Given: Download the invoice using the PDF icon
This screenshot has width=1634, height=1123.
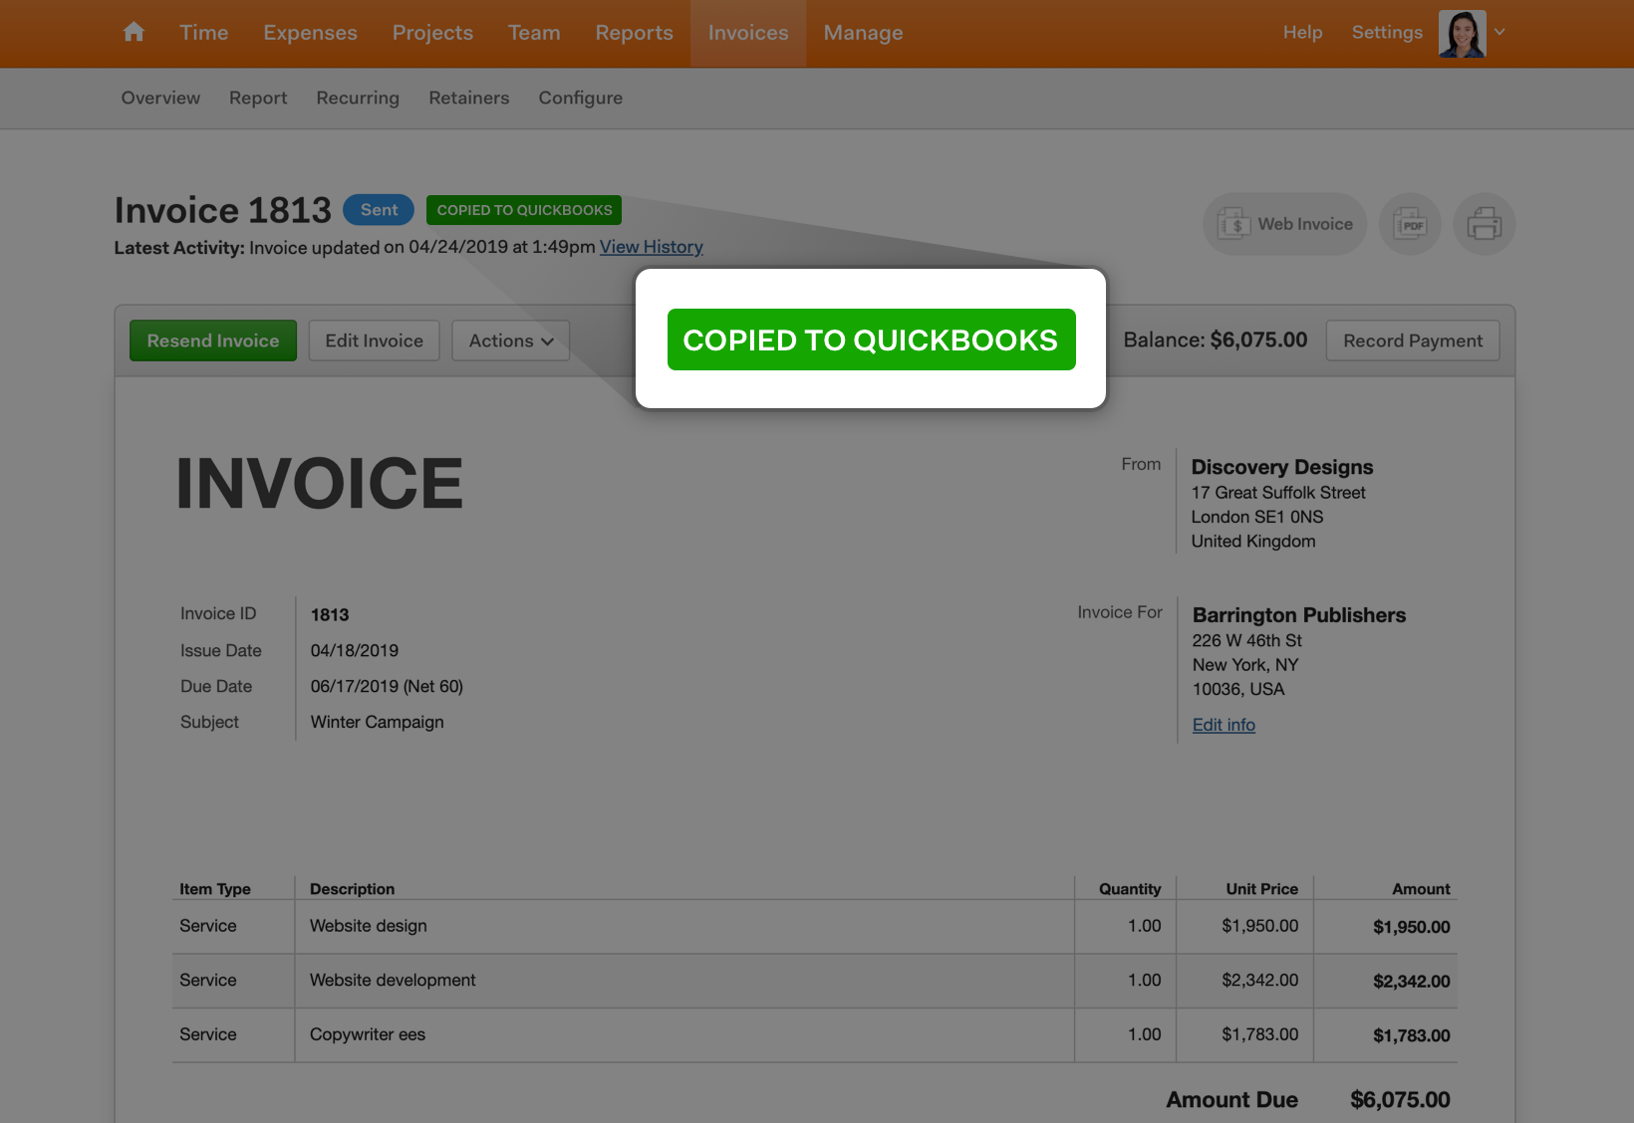Looking at the screenshot, I should [x=1410, y=224].
